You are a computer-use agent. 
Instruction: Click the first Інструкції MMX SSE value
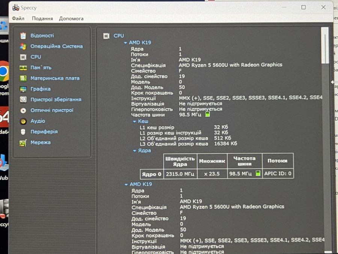tap(250, 98)
